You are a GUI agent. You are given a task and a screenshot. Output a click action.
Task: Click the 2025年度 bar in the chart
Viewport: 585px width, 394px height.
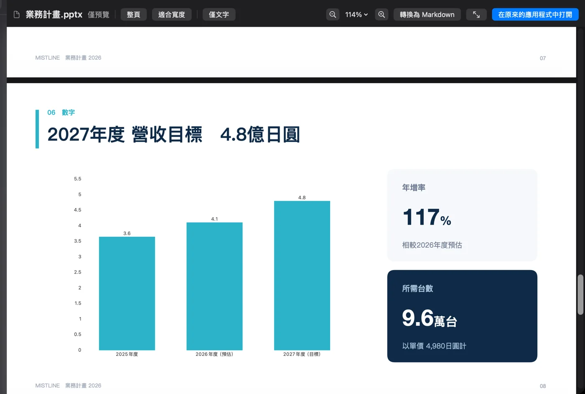[x=127, y=293]
